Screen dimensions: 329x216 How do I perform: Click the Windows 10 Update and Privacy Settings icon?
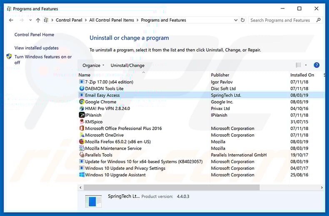pos(82,168)
